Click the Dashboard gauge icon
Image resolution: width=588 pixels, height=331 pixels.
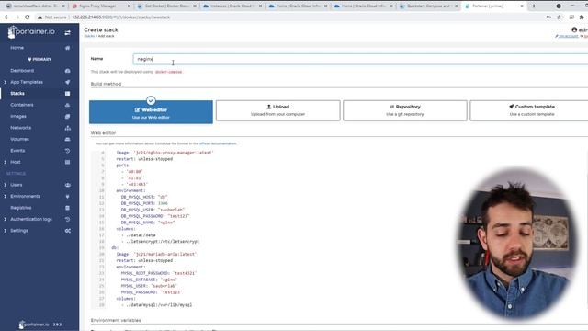(x=67, y=71)
